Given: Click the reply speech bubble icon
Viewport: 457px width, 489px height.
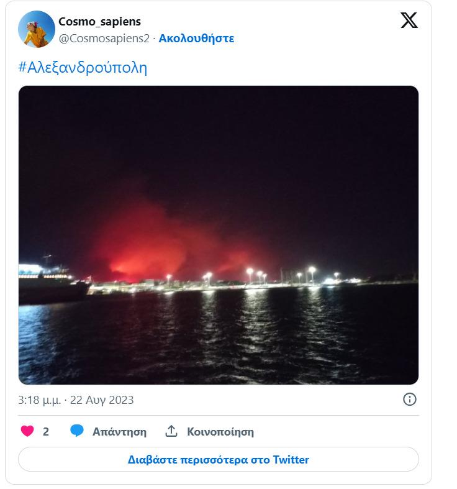Looking at the screenshot, I should pos(77,431).
